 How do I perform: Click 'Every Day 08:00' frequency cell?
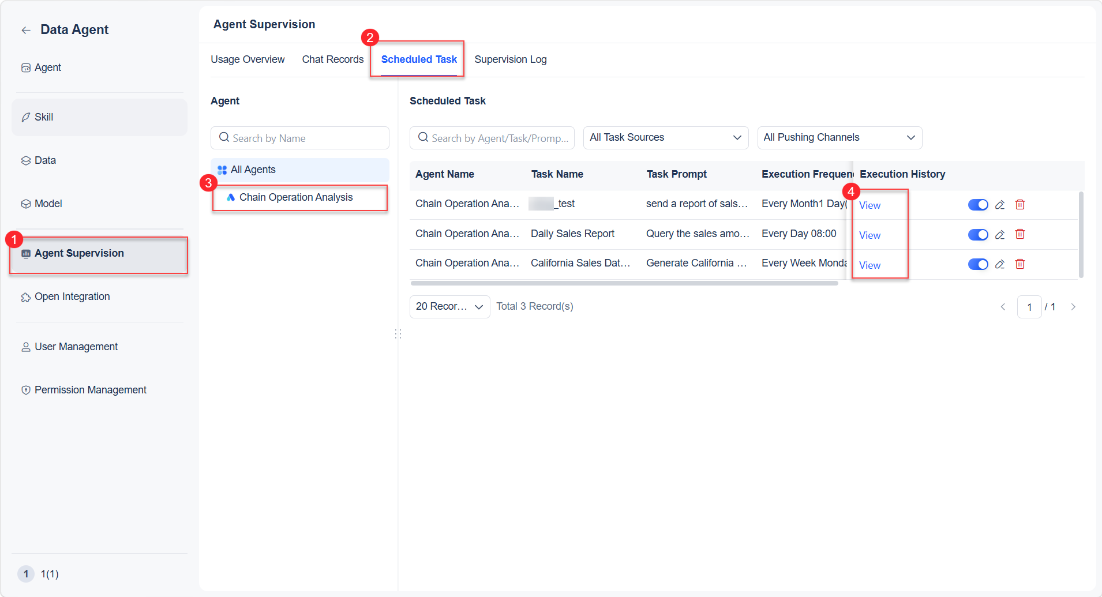(x=799, y=234)
